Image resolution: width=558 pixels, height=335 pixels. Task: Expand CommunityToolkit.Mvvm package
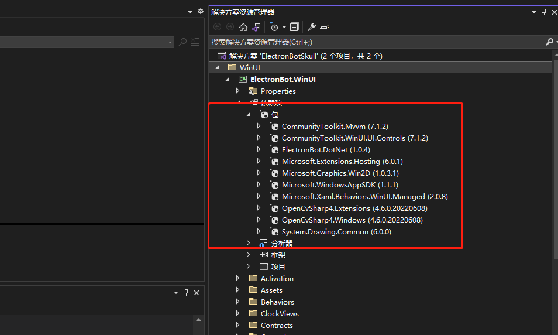259,126
